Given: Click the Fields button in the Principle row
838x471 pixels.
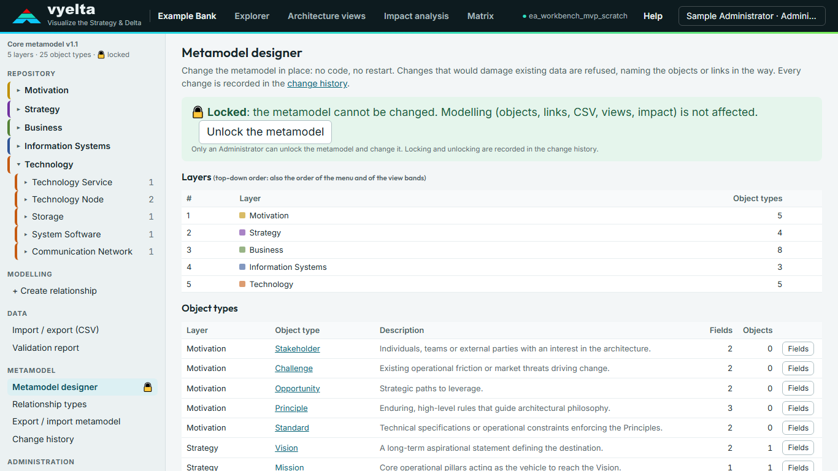Looking at the screenshot, I should (798, 408).
